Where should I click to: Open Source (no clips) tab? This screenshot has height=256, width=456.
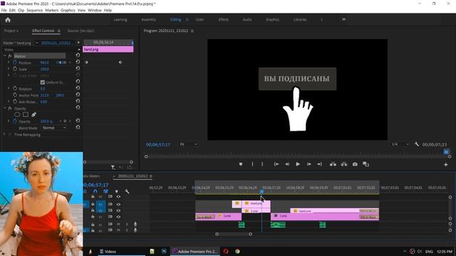81,31
